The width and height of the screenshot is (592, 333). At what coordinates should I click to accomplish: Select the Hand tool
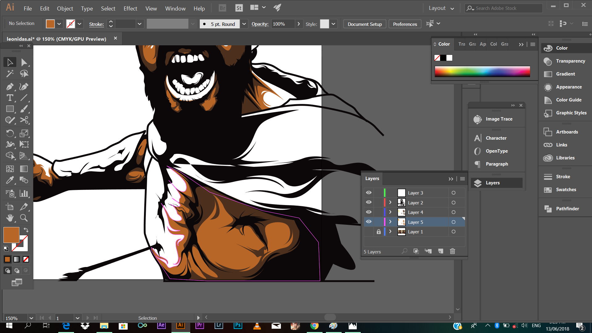coord(10,218)
